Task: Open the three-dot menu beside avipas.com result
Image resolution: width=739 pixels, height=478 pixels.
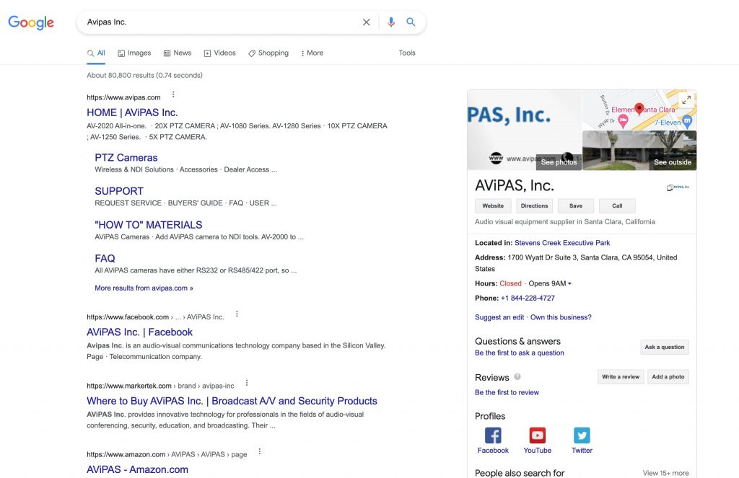Action: [x=173, y=94]
